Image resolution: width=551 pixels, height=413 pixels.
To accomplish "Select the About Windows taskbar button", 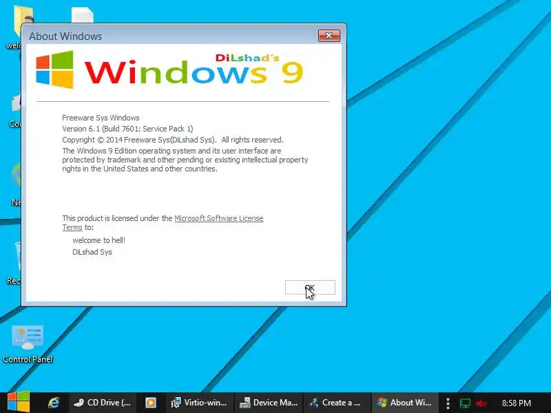I will coord(404,403).
